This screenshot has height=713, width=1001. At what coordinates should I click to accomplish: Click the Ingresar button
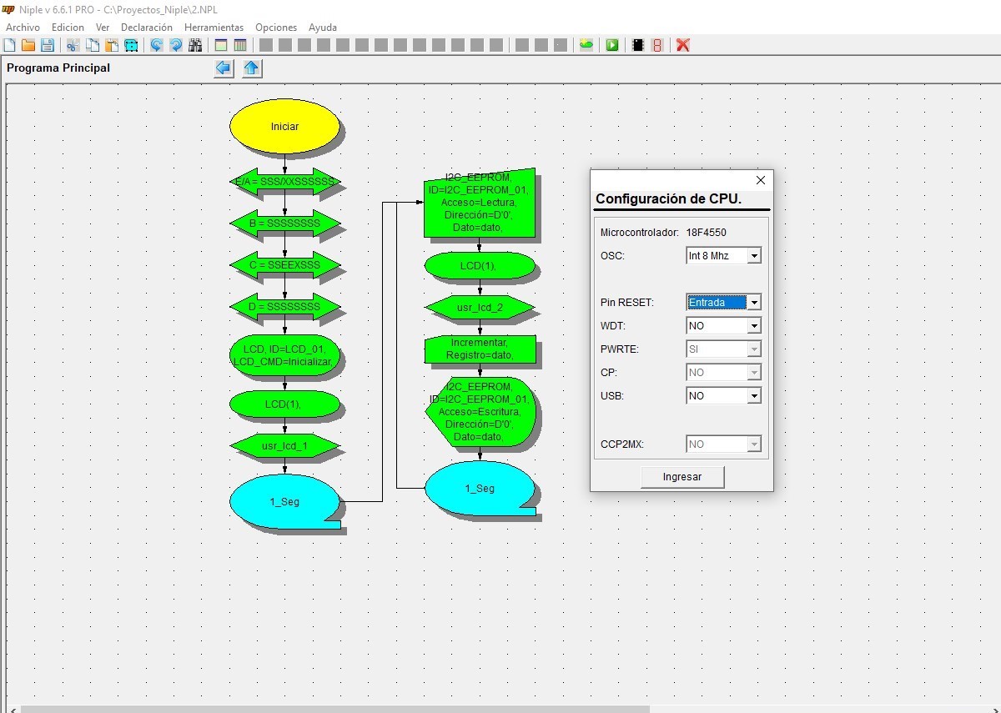pyautogui.click(x=682, y=477)
